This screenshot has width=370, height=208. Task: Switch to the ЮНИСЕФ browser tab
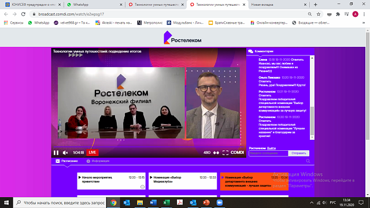coord(33,5)
